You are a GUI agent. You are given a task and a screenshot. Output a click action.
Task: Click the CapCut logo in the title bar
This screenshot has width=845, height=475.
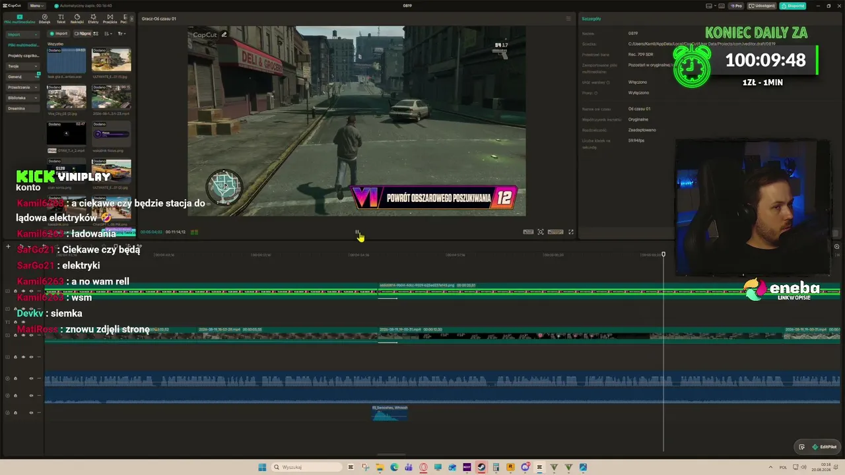point(13,6)
